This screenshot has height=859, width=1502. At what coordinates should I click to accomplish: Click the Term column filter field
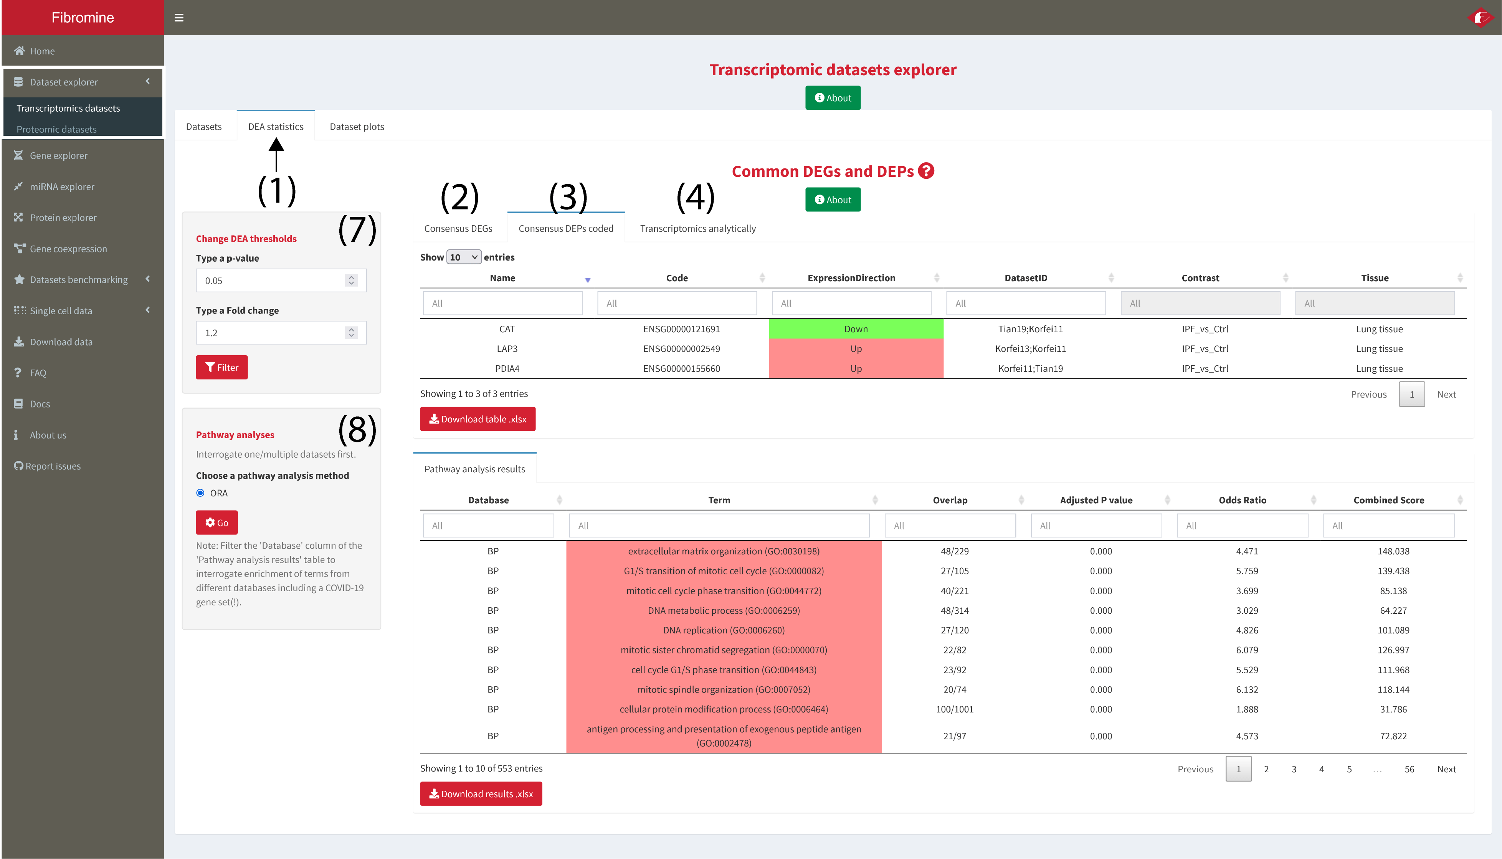[718, 526]
